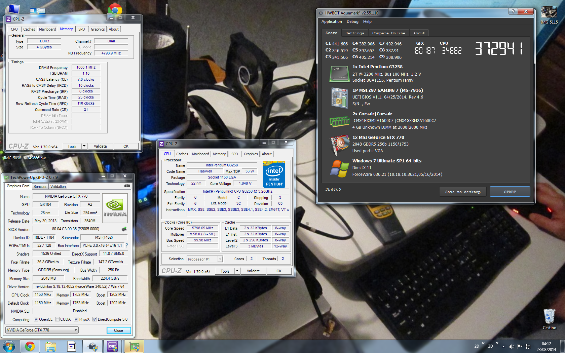
Task: Expand the Tools dropdown arrow in CPU-Z Memory window
Action: (84, 146)
